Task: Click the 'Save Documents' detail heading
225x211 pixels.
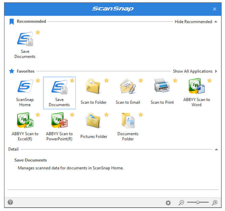Action: pos(31,160)
